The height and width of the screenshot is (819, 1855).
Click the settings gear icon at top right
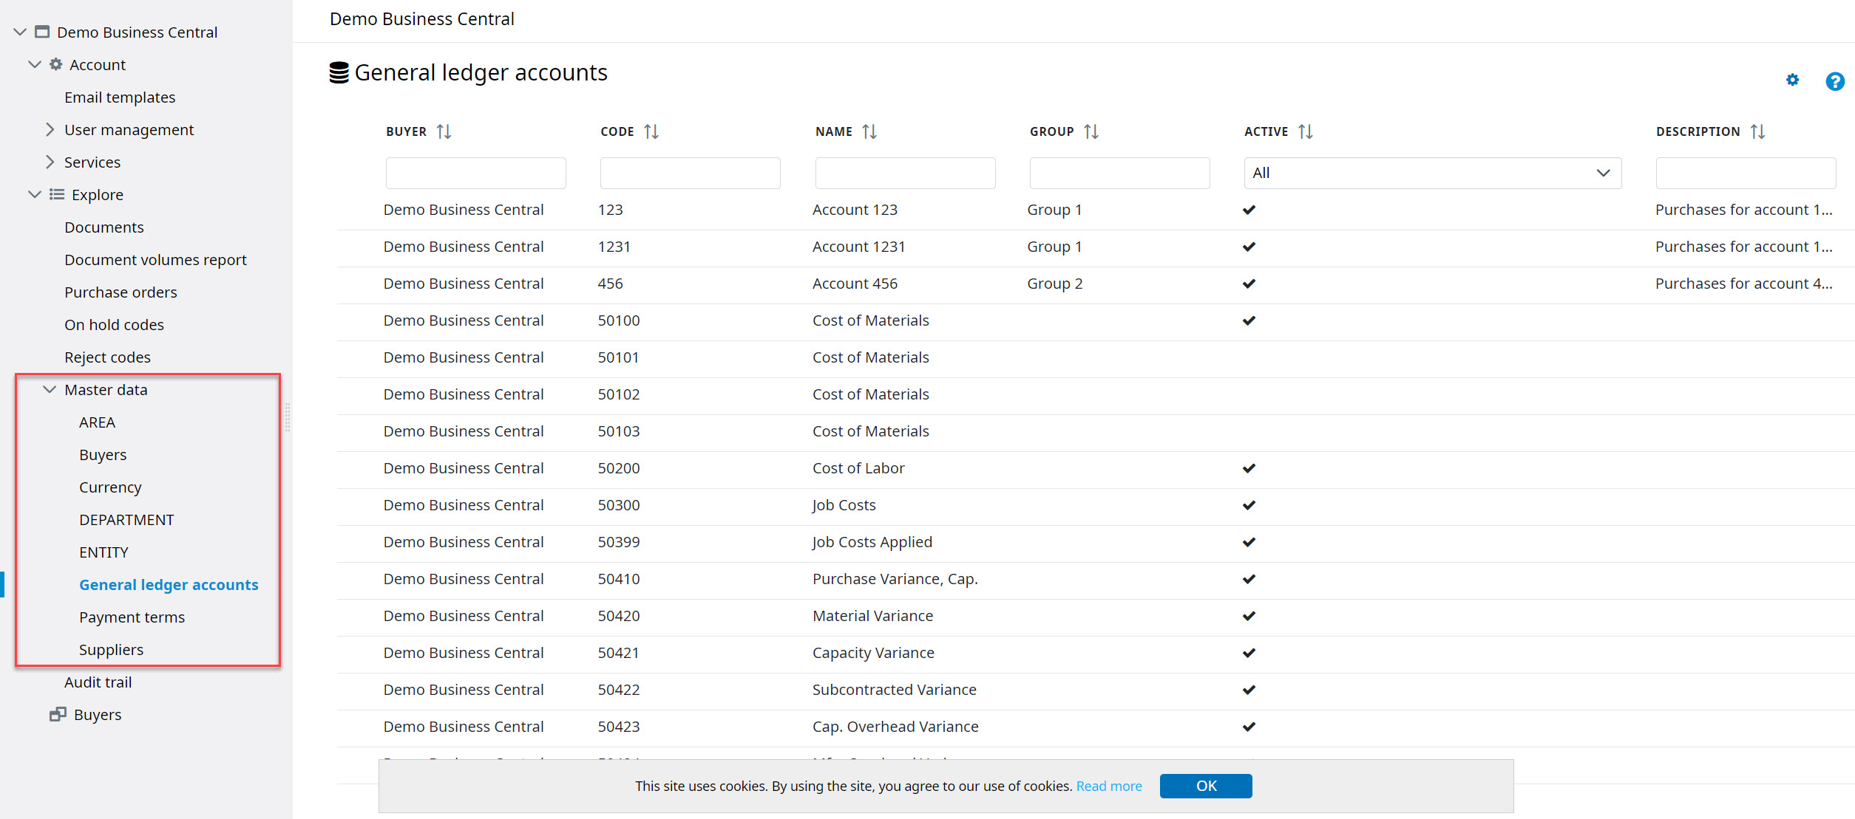[x=1792, y=80]
